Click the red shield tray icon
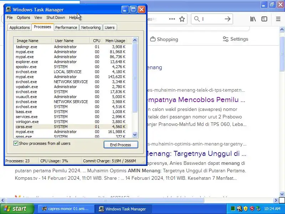Viewport: 285px width, 214px height. click(x=252, y=209)
